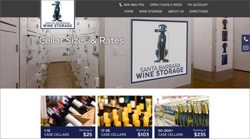The width and height of the screenshot is (250, 139).
Task: Open the floating email envelope icon
Action: (246, 47)
